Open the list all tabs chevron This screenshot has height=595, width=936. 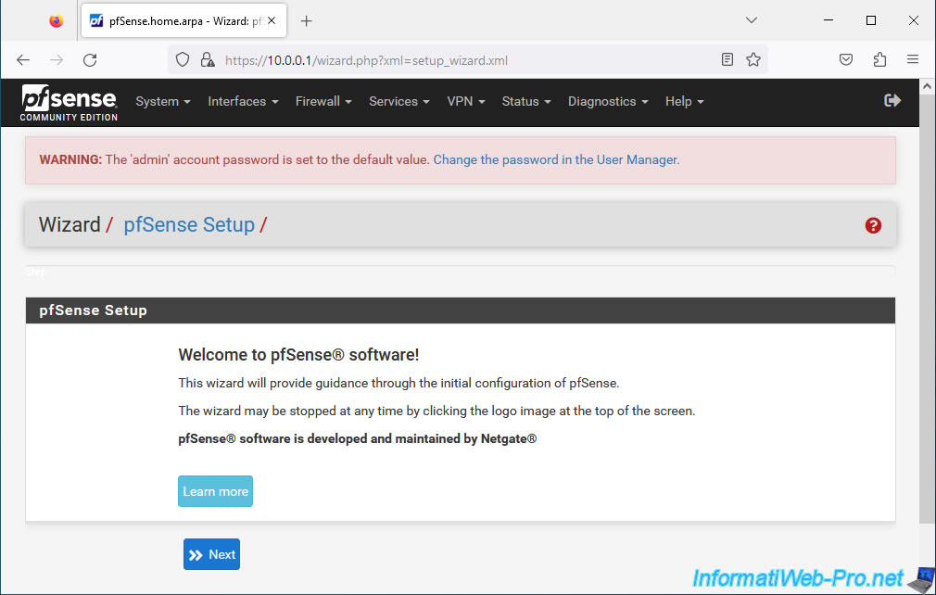(752, 20)
